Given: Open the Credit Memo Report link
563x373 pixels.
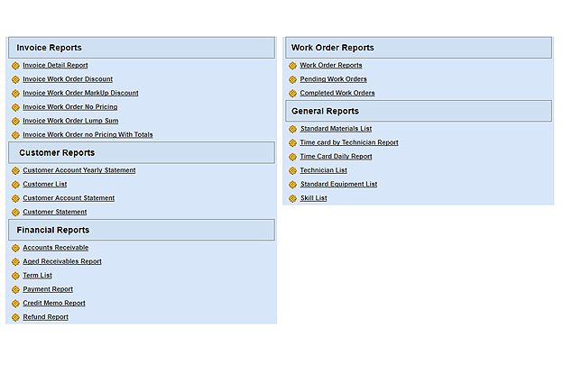Looking at the screenshot, I should [54, 303].
